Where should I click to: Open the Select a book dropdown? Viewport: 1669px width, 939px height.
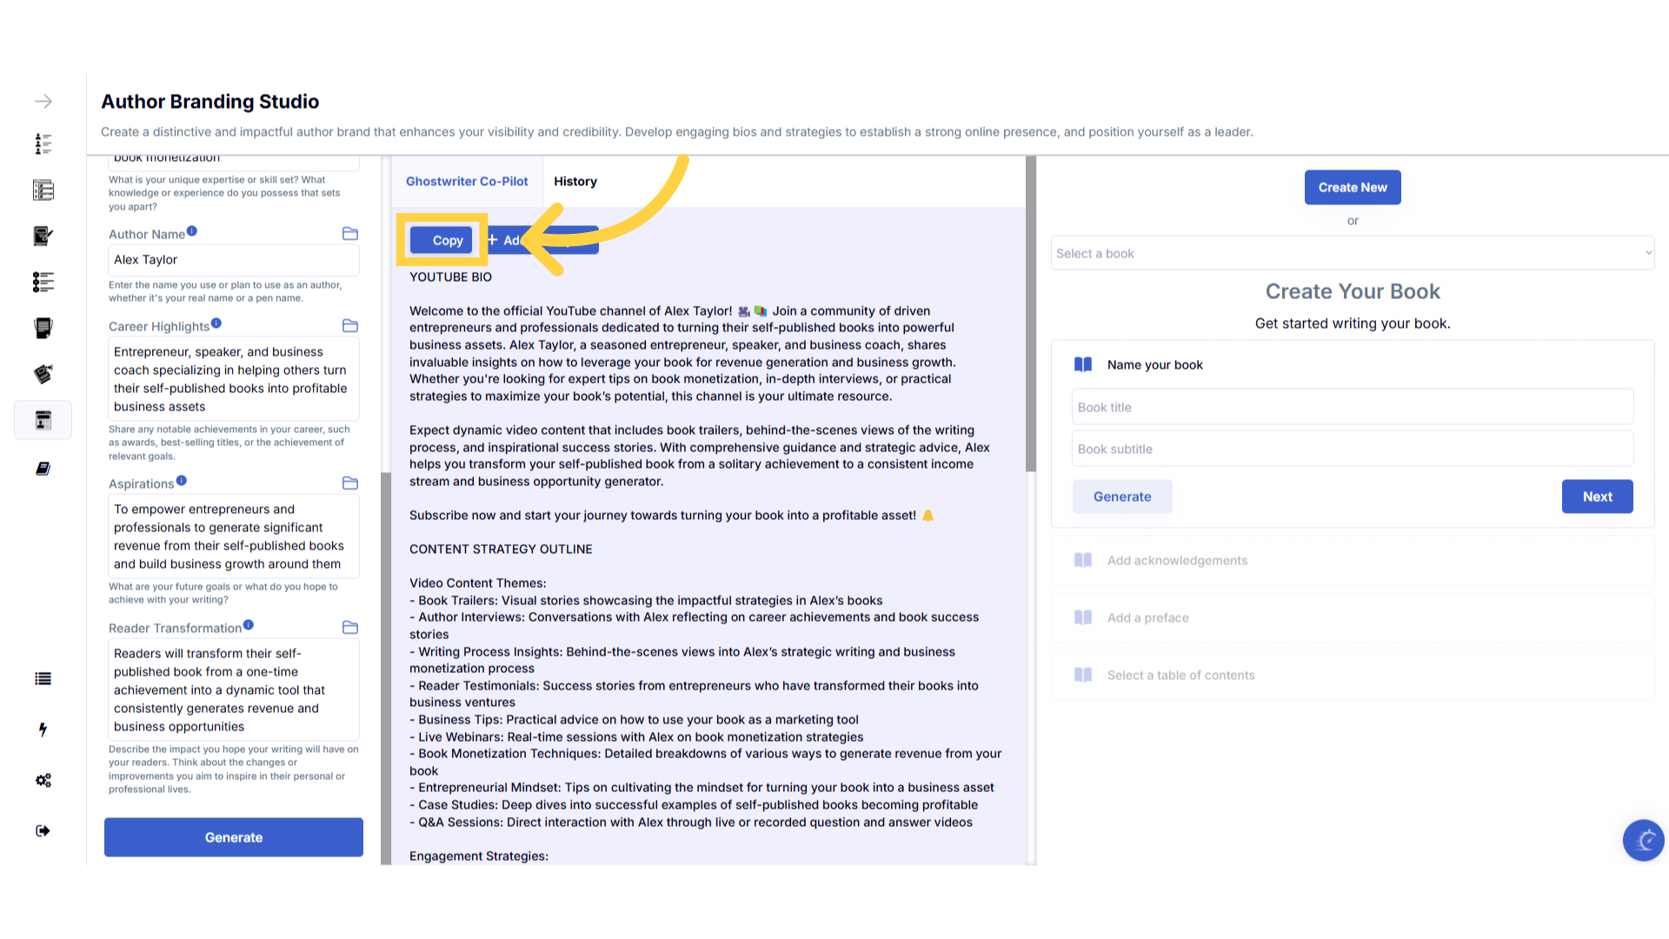tap(1352, 253)
